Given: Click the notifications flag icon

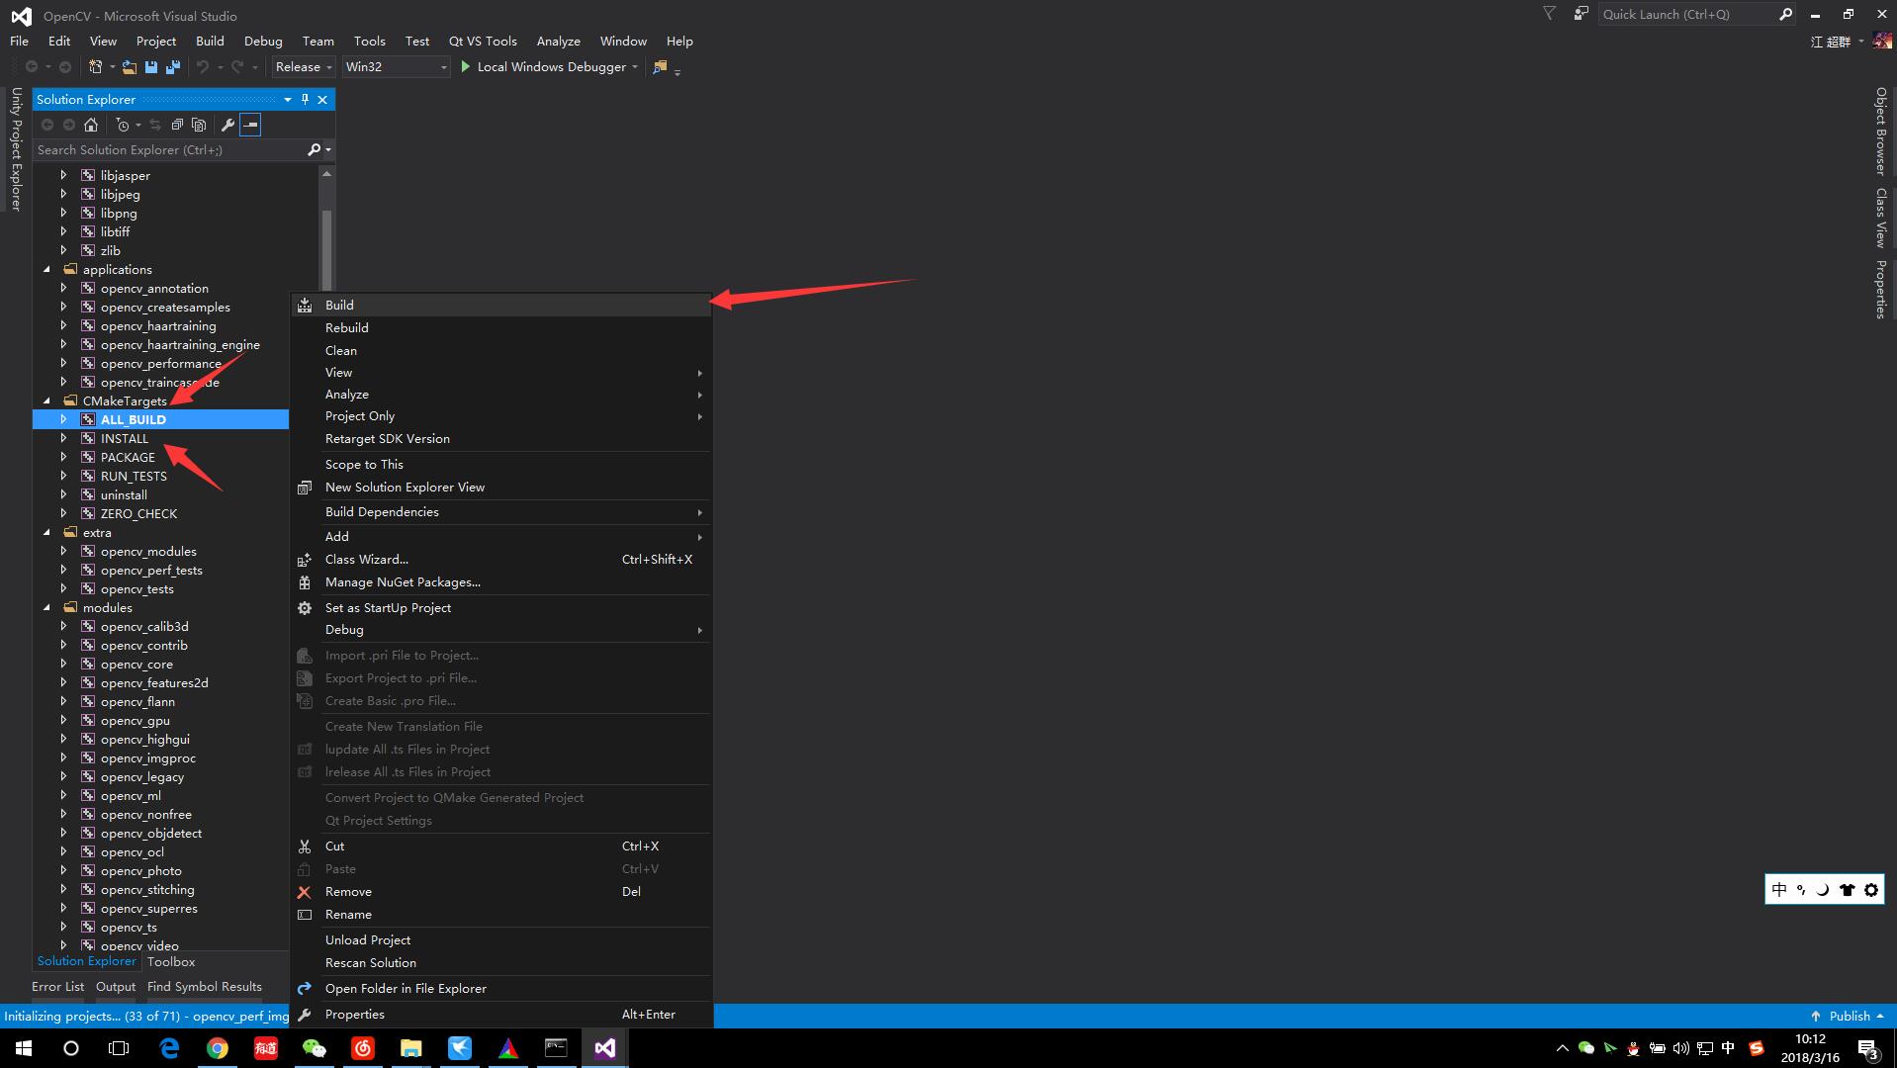Looking at the screenshot, I should pyautogui.click(x=1550, y=14).
